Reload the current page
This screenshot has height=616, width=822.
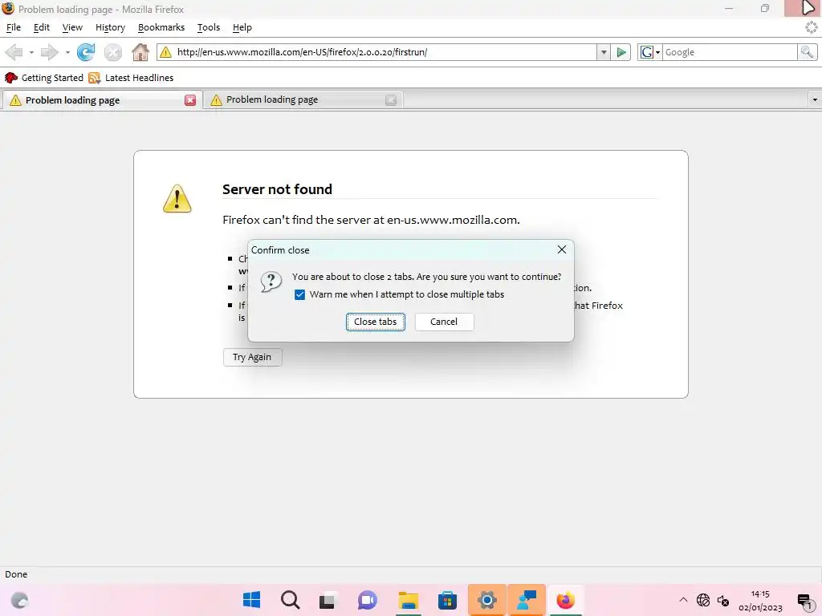[x=86, y=52]
